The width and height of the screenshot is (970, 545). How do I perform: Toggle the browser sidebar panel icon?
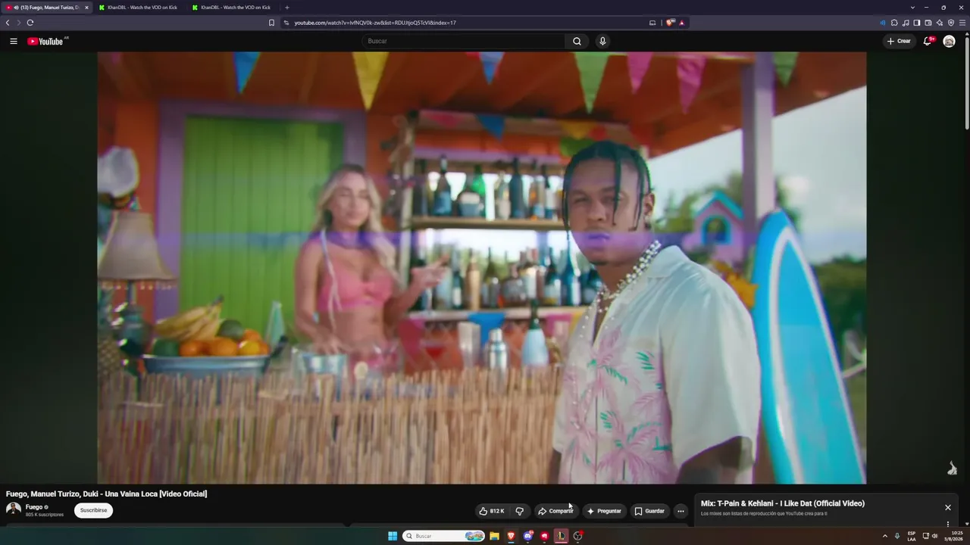[917, 23]
